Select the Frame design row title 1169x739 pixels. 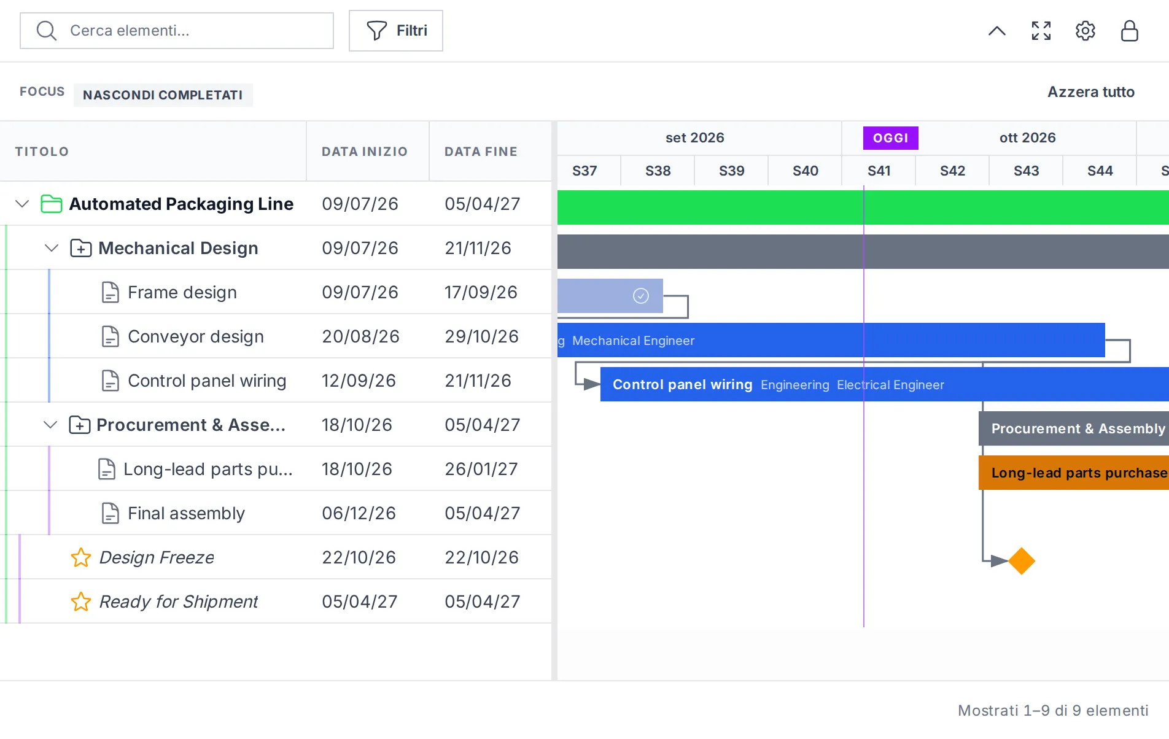point(182,292)
